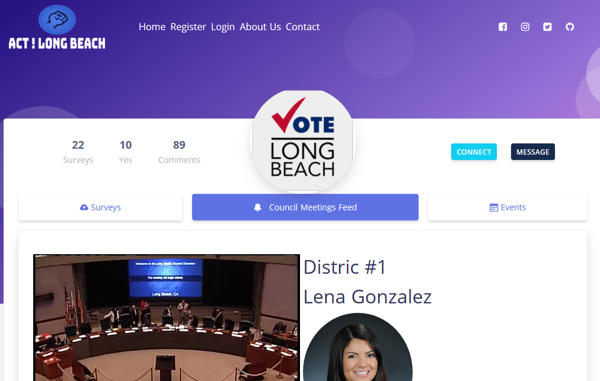Click the Vote Long Beach profile image

(303, 140)
